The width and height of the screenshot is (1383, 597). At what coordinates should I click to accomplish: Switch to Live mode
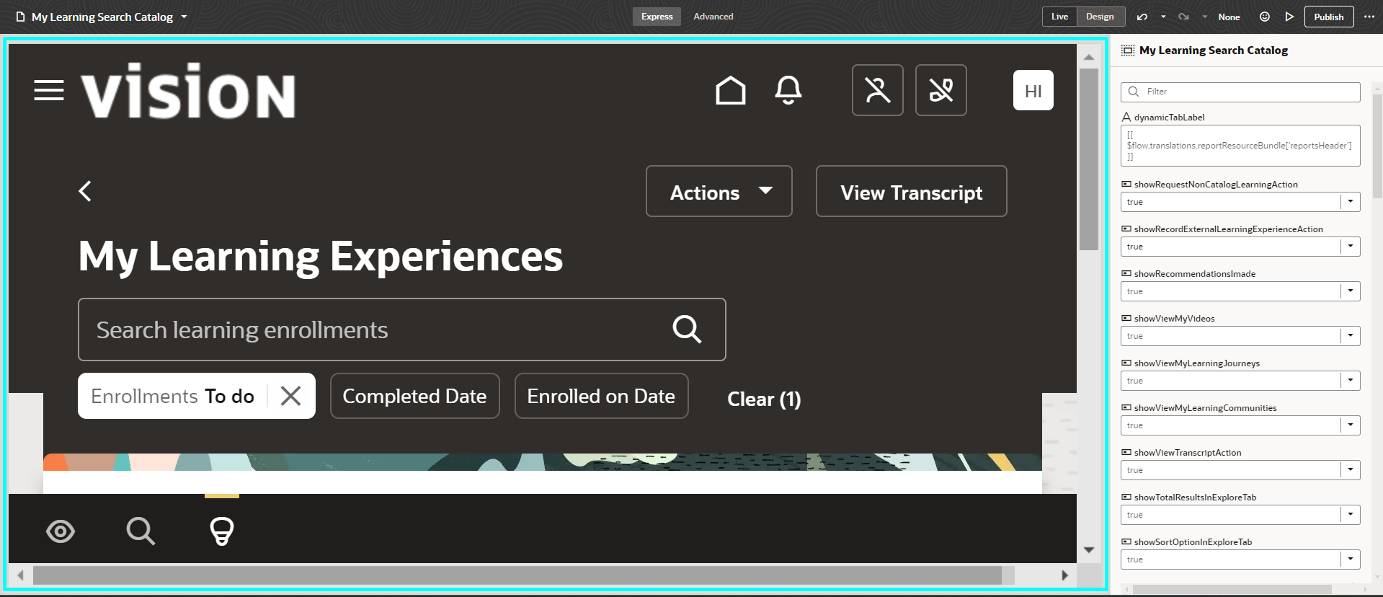coord(1059,17)
